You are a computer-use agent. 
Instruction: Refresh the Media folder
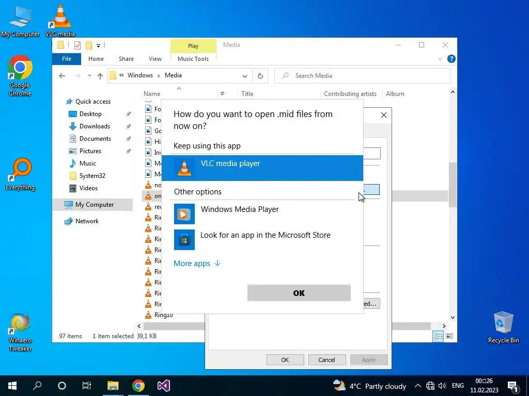point(260,76)
